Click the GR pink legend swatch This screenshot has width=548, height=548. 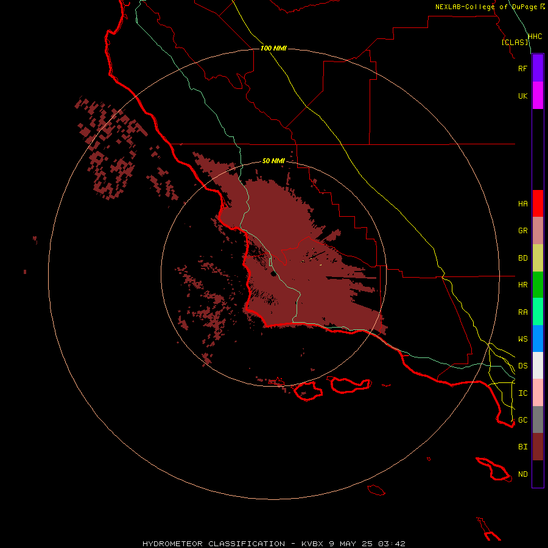tap(538, 231)
